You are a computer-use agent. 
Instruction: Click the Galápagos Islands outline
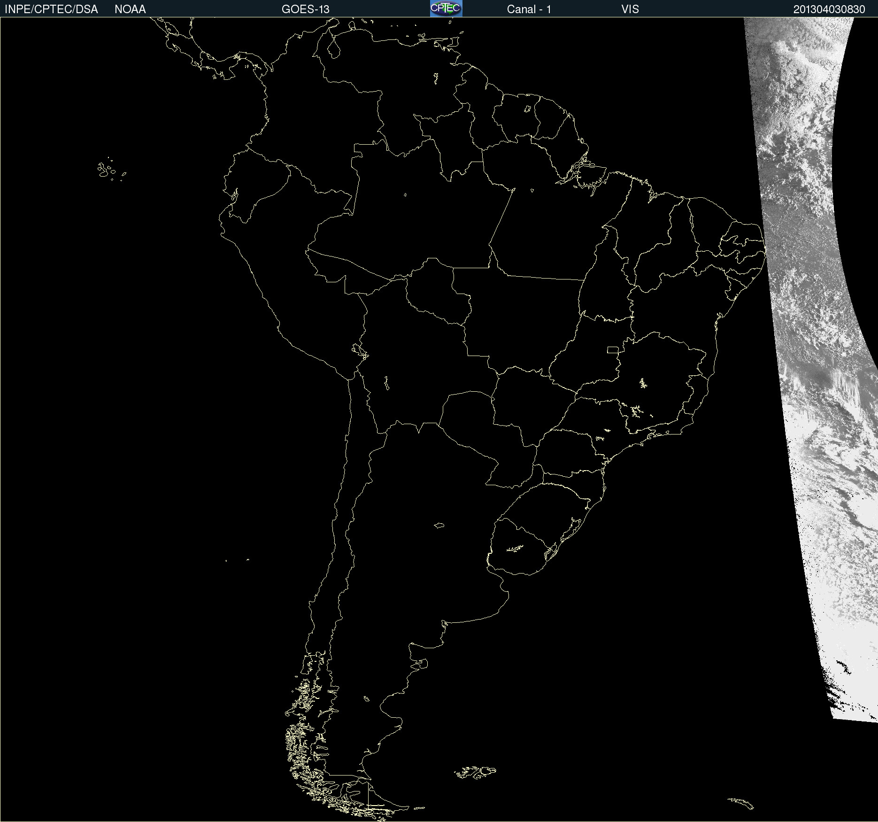[x=108, y=170]
